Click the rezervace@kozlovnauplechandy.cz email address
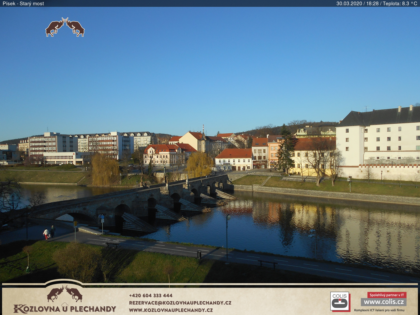 pos(180,303)
